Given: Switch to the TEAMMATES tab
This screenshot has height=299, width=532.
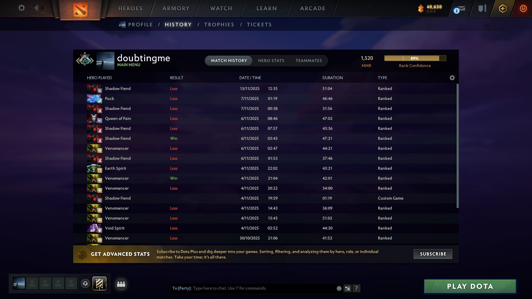Looking at the screenshot, I should click(x=309, y=60).
